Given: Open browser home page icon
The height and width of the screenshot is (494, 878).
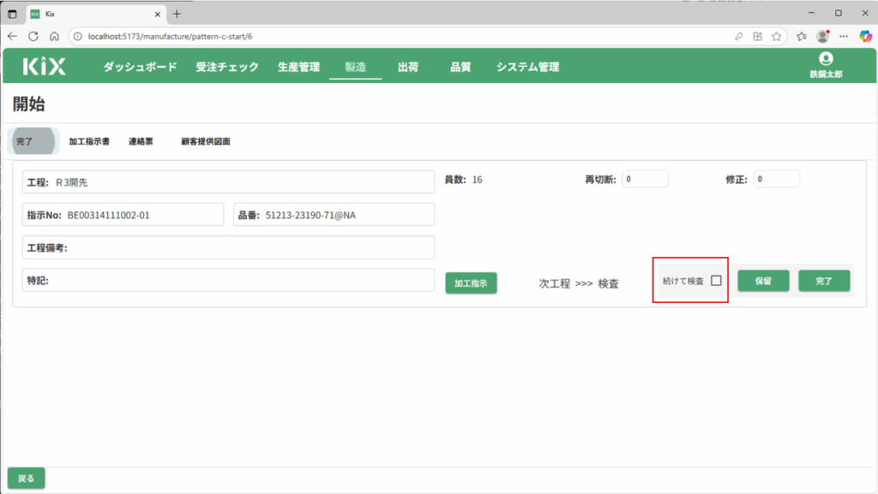Looking at the screenshot, I should coord(54,36).
